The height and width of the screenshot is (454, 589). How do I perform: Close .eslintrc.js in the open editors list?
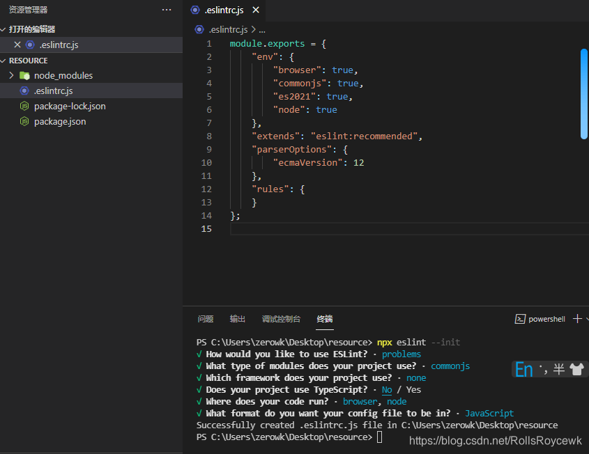pyautogui.click(x=17, y=45)
